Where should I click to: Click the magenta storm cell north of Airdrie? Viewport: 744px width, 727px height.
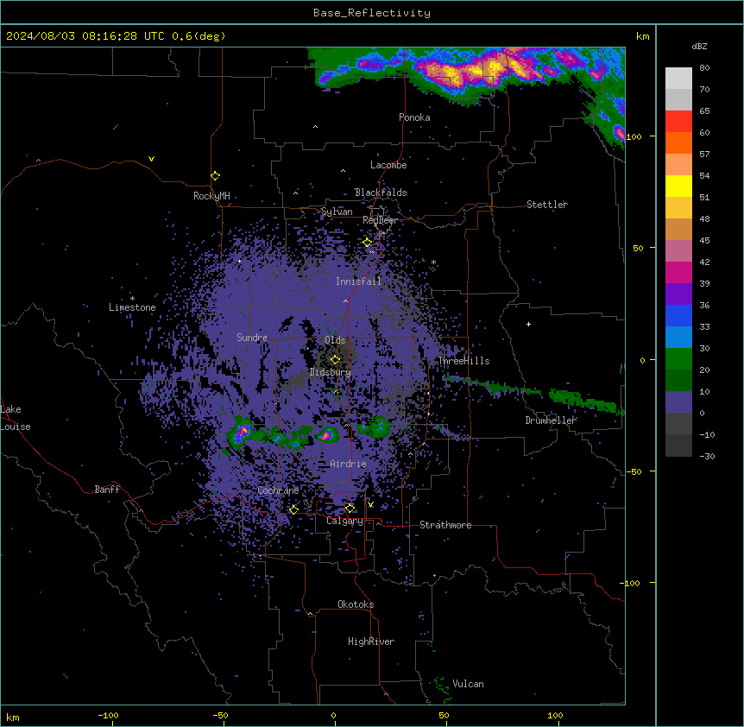pos(326,434)
